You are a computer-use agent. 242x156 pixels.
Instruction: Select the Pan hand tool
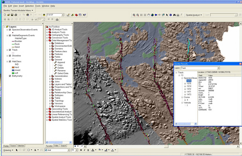pos(149,15)
